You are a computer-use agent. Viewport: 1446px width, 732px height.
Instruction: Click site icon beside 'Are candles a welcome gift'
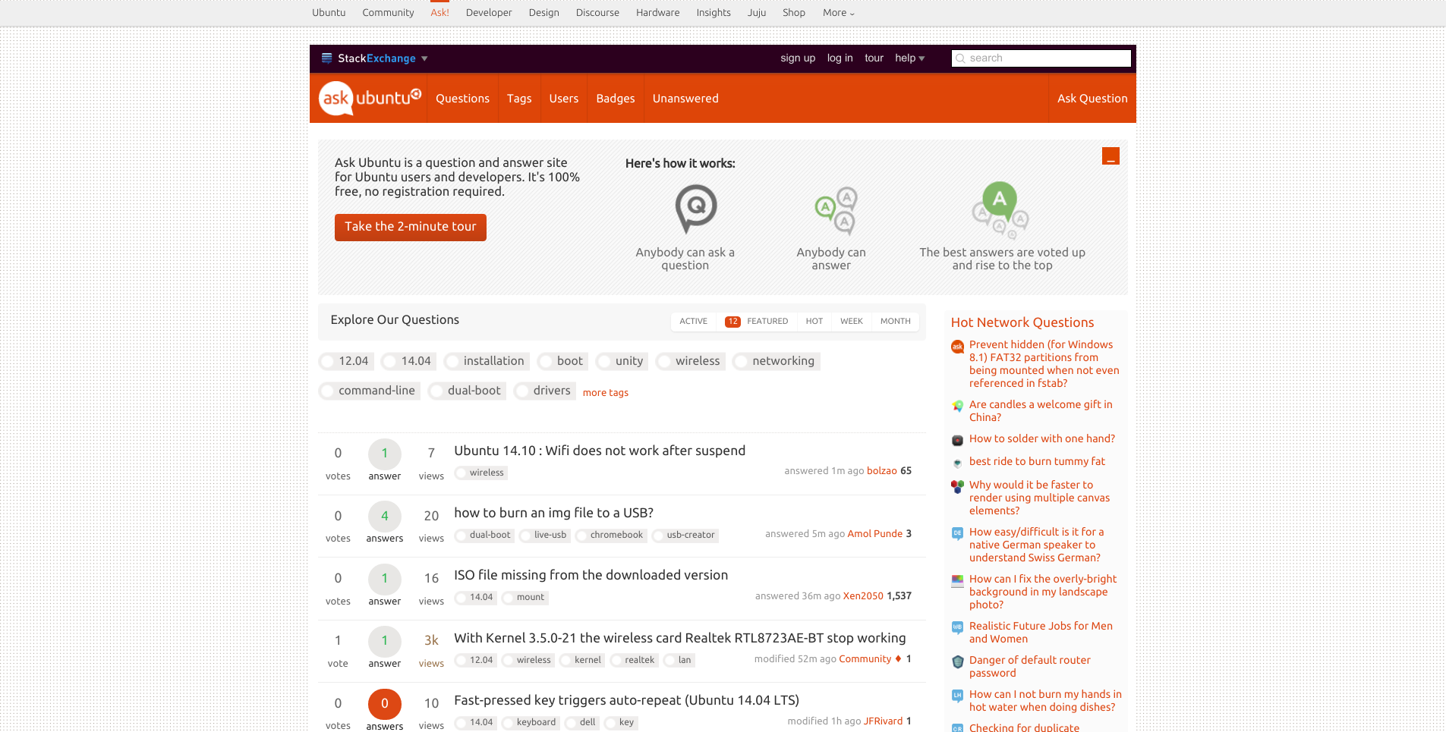click(958, 407)
